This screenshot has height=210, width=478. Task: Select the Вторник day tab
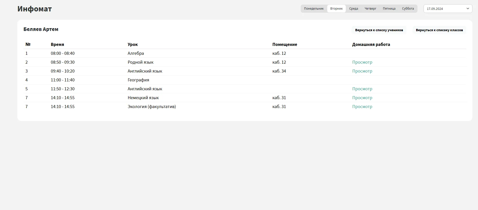336,9
